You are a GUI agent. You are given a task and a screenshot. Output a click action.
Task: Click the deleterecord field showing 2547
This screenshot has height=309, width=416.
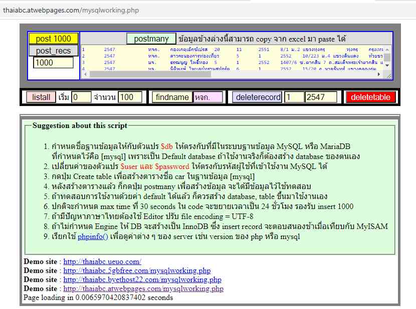pos(321,97)
